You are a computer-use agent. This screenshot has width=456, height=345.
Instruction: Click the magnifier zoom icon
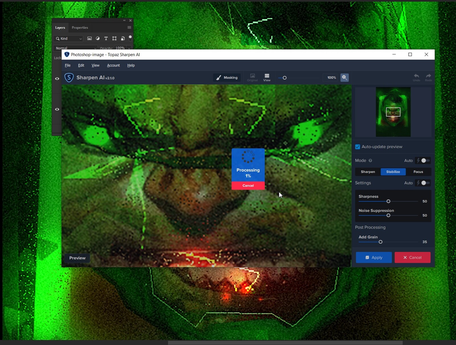(344, 77)
